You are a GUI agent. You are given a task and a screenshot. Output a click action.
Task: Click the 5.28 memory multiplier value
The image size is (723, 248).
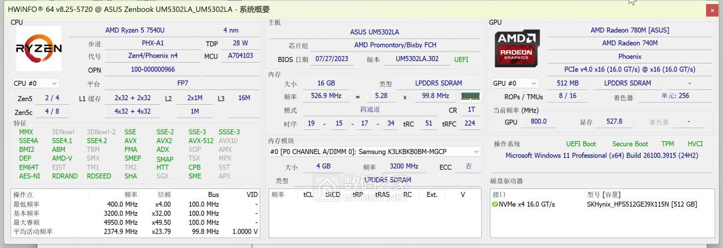pyautogui.click(x=381, y=96)
